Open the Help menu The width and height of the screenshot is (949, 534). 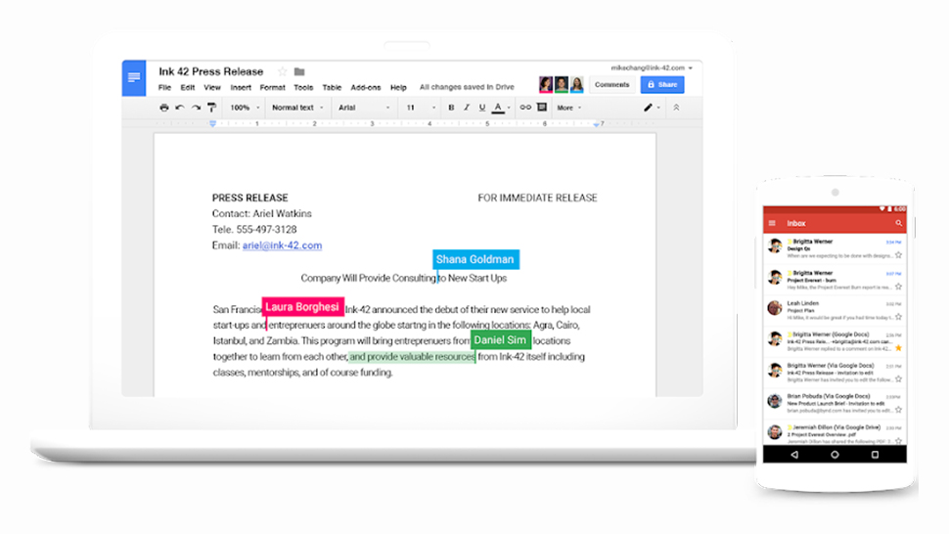tap(398, 88)
